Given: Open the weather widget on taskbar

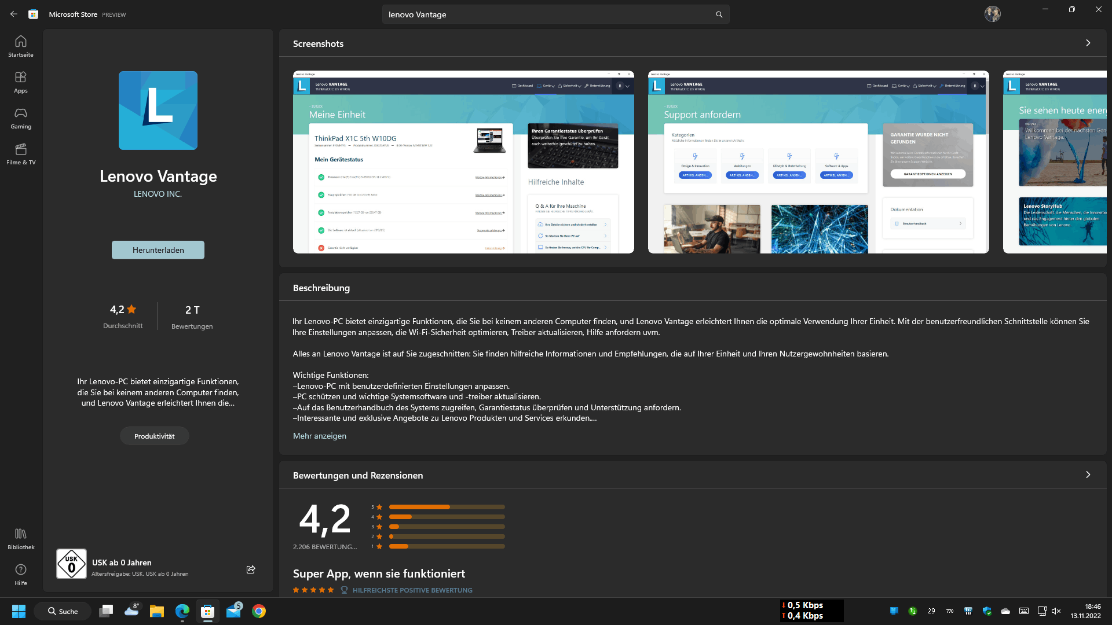Looking at the screenshot, I should click(x=131, y=611).
